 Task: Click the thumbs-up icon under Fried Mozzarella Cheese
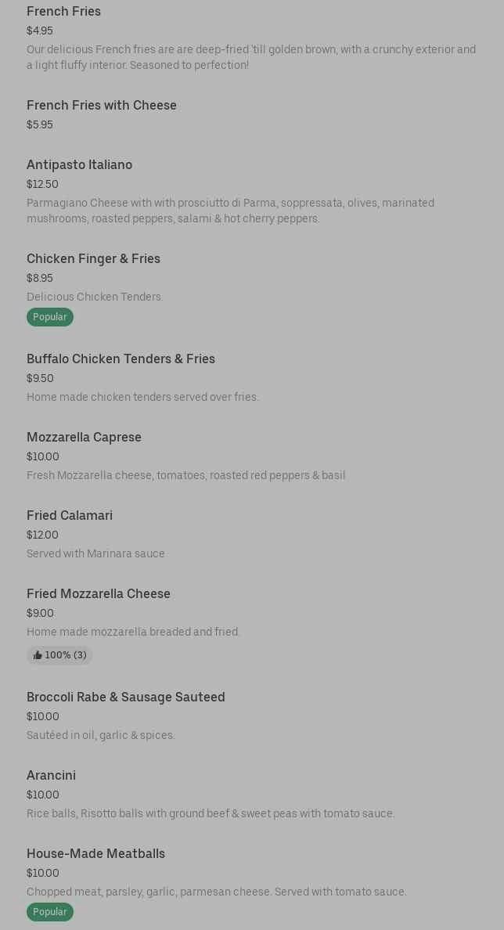[x=38, y=655]
